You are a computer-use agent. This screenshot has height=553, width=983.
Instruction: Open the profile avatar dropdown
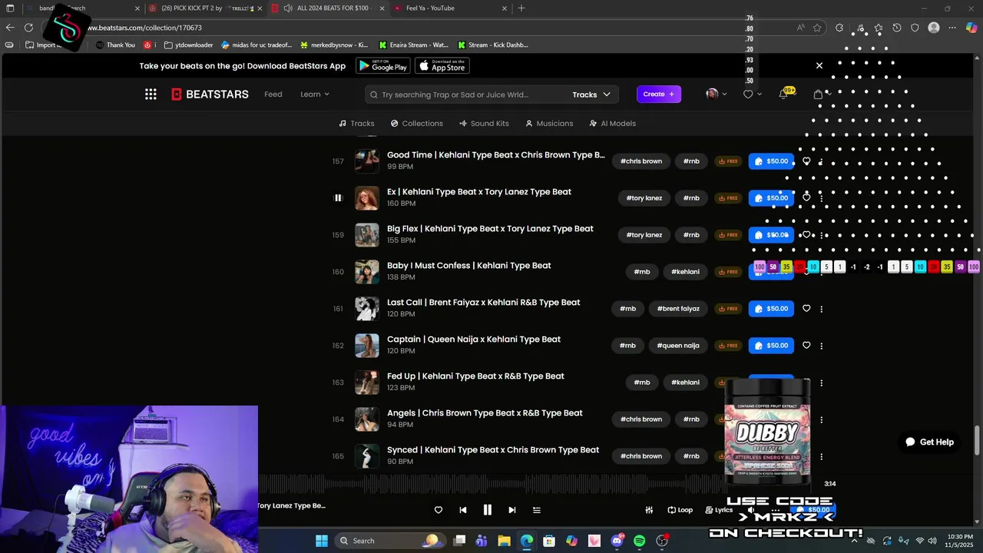pos(717,94)
